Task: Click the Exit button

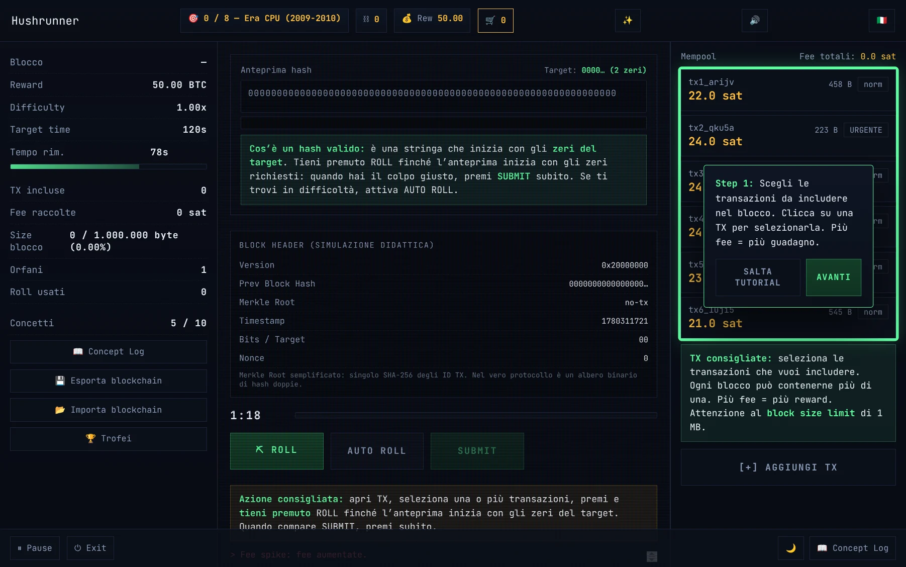Action: point(90,548)
